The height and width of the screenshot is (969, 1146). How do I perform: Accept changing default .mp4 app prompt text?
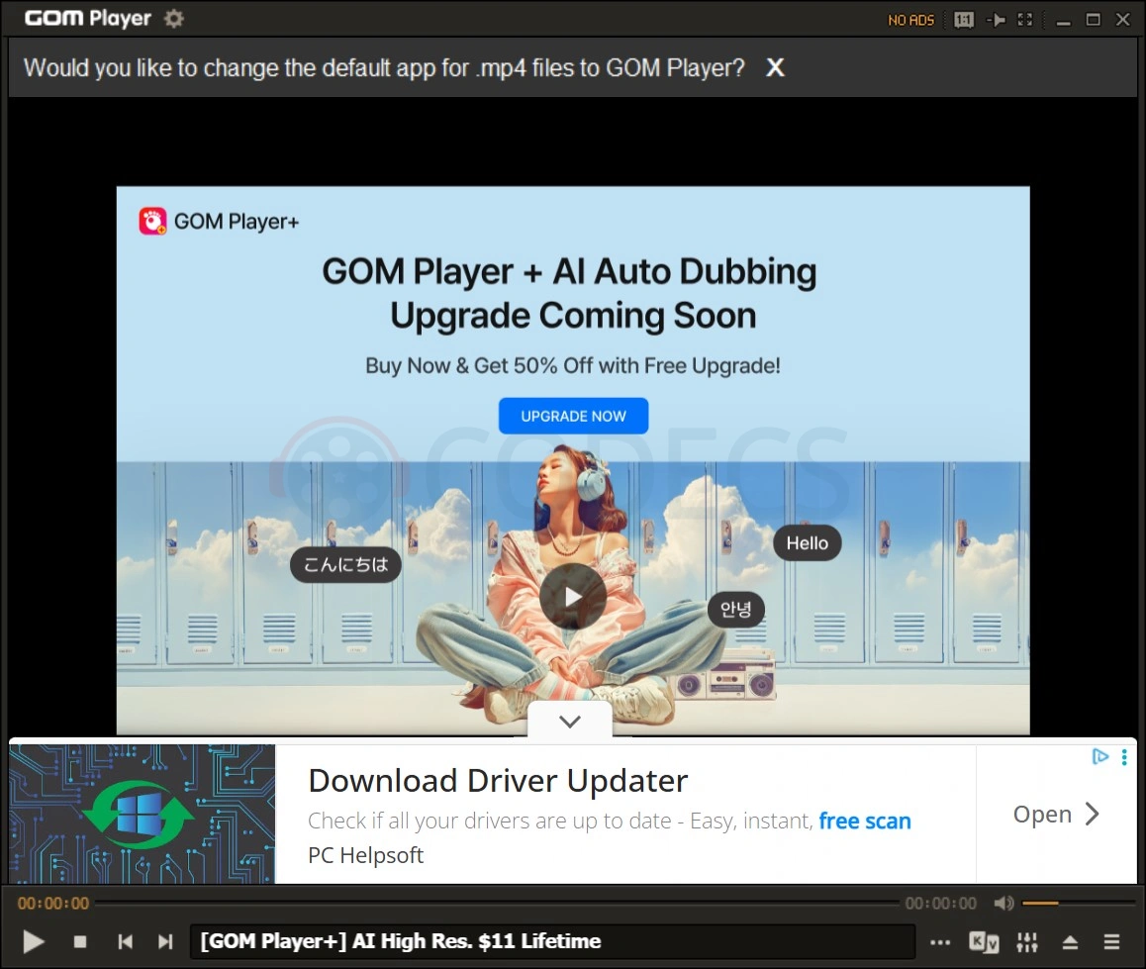pyautogui.click(x=384, y=68)
